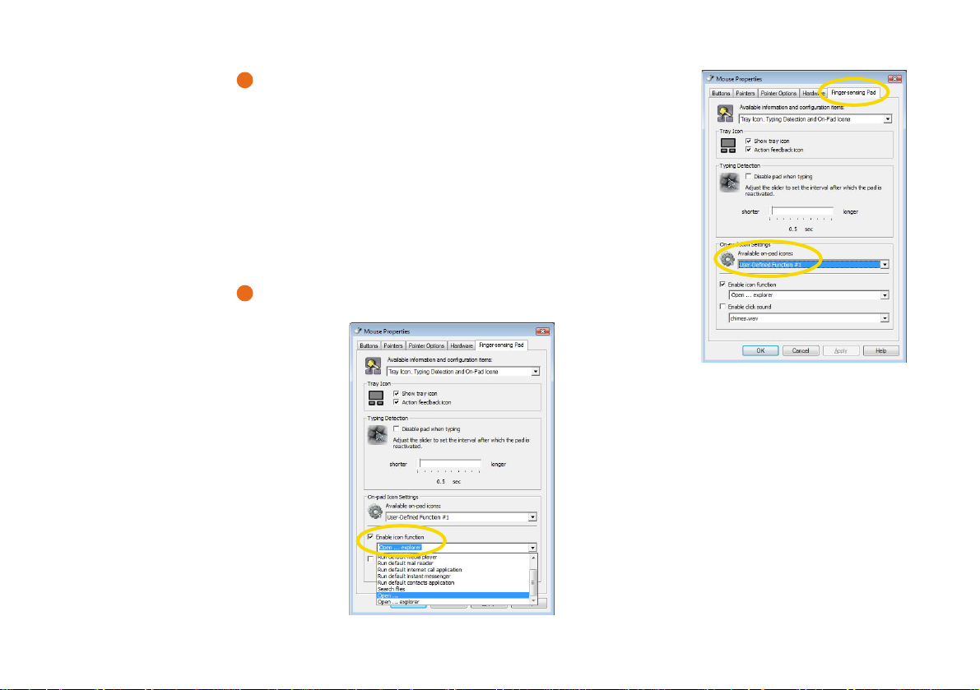
Task: Click the dropdown list scrollbar down arrow
Action: click(533, 601)
